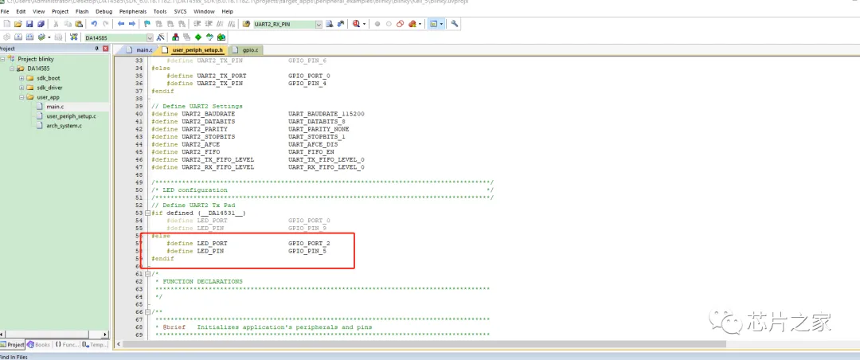Image resolution: width=860 pixels, height=360 pixels.
Task: Click the Undo arrow icon
Action: click(x=94, y=24)
